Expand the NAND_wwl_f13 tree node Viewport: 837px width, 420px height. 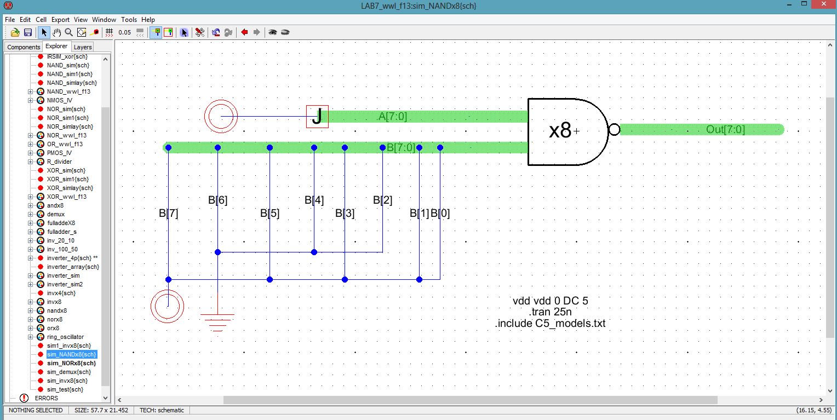click(31, 91)
